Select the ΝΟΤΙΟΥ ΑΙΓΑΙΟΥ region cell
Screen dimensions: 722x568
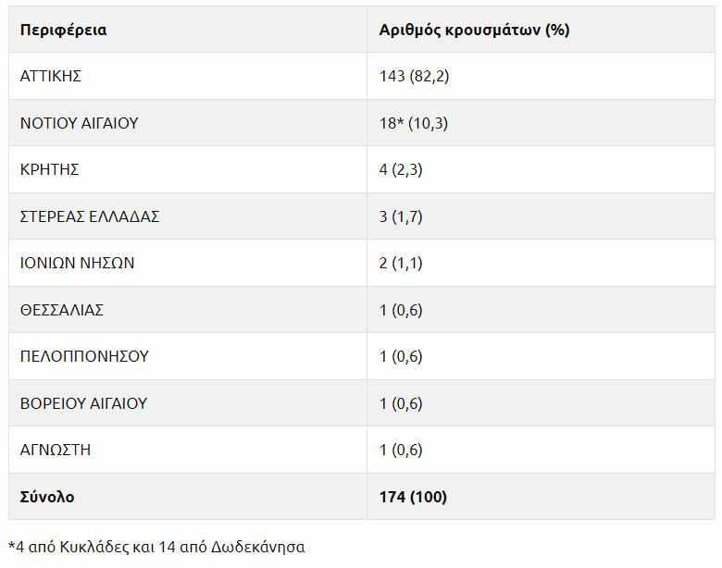point(80,123)
